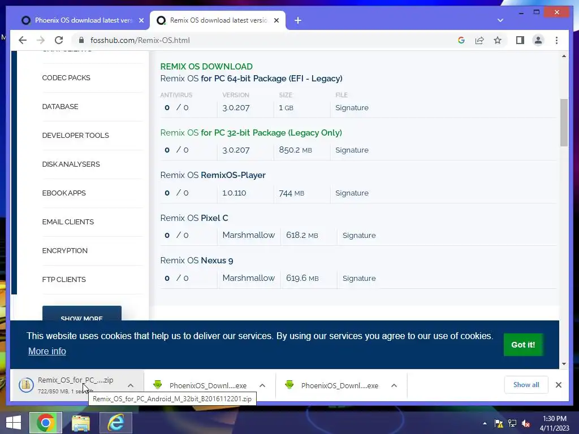Select the Remix OS download tab
Screen dimensions: 579x434
[218, 20]
